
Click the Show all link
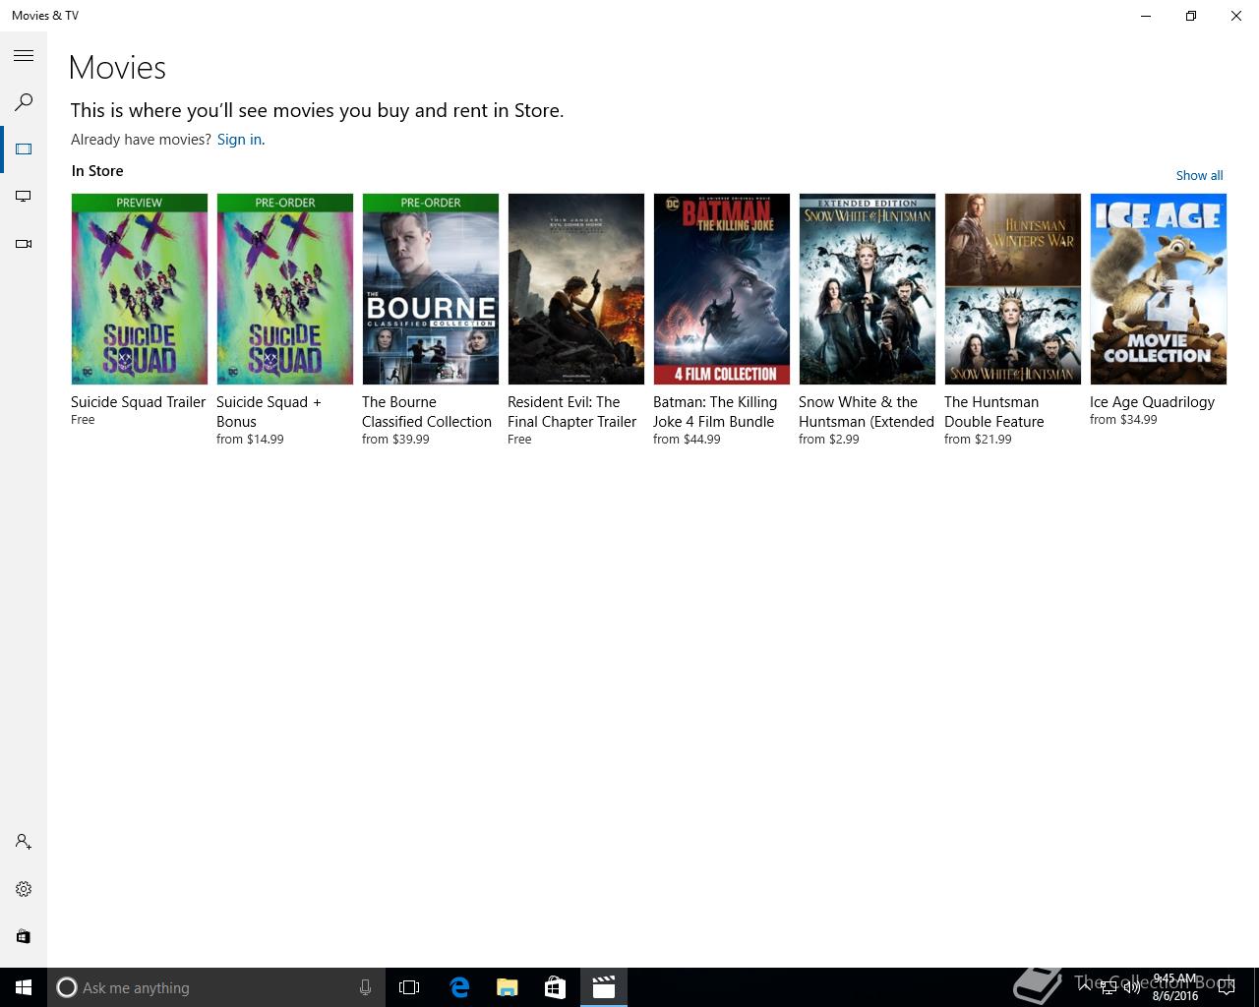(x=1199, y=175)
